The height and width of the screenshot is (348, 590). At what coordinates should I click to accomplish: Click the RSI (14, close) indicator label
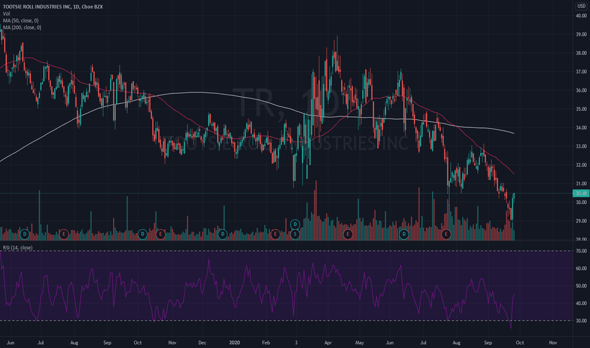click(x=18, y=247)
